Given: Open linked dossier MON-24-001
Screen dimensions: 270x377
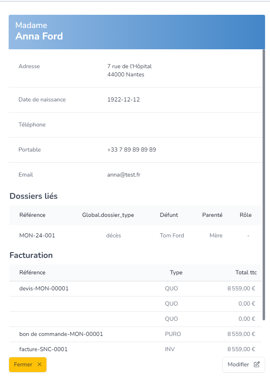Looking at the screenshot, I should pyautogui.click(x=37, y=236).
